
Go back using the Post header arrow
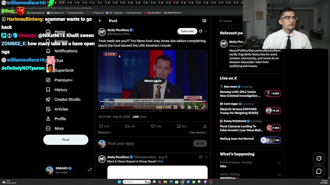click(x=100, y=21)
